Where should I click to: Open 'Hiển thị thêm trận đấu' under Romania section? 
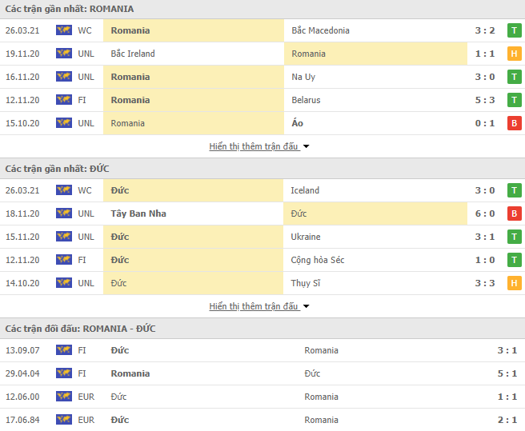pyautogui.click(x=253, y=146)
